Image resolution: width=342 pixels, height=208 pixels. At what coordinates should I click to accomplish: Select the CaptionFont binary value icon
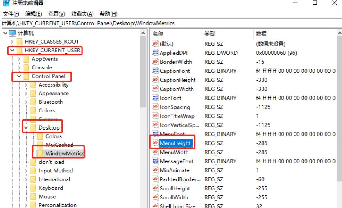pos(155,71)
